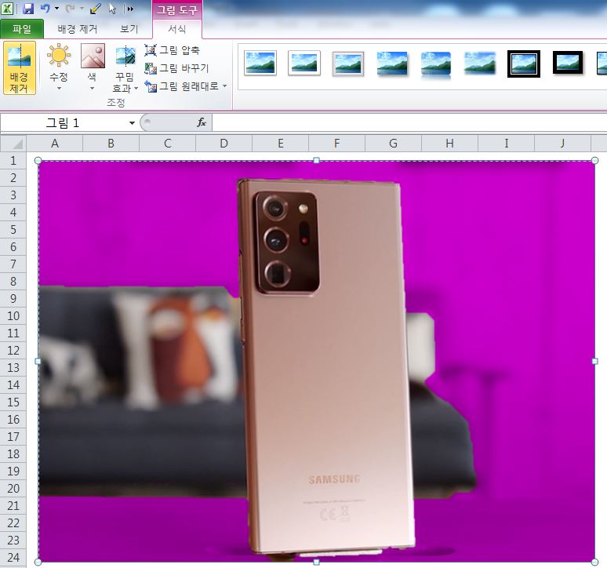The height and width of the screenshot is (568, 607).
Task: Select the pointer arrow quick access icon
Action: point(113,9)
